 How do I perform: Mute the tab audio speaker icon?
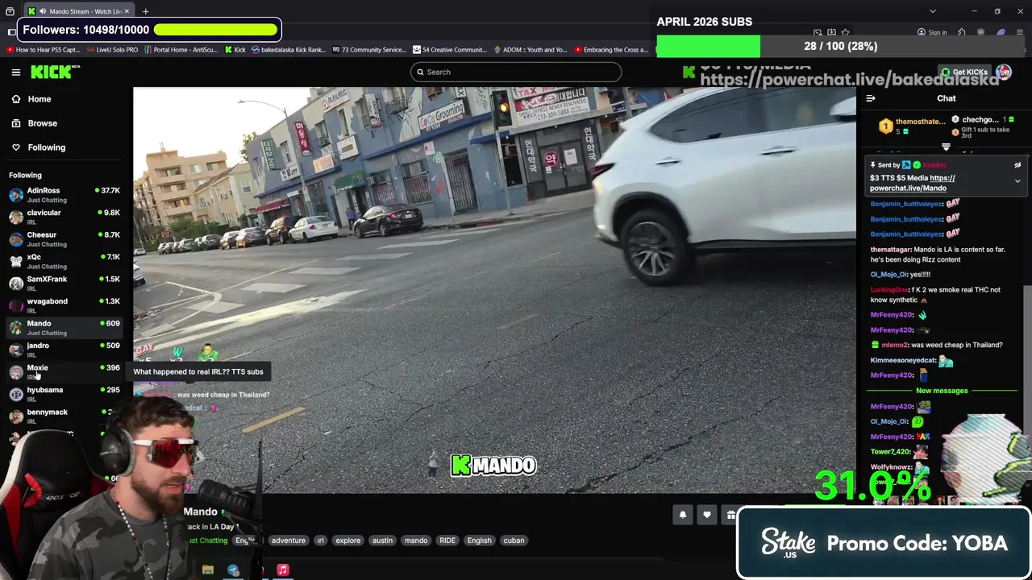pos(42,11)
